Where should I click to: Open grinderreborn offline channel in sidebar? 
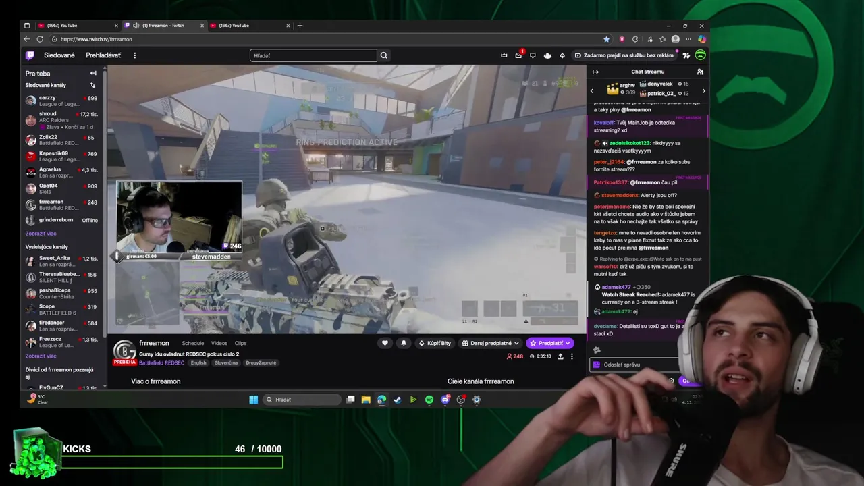[62, 220]
